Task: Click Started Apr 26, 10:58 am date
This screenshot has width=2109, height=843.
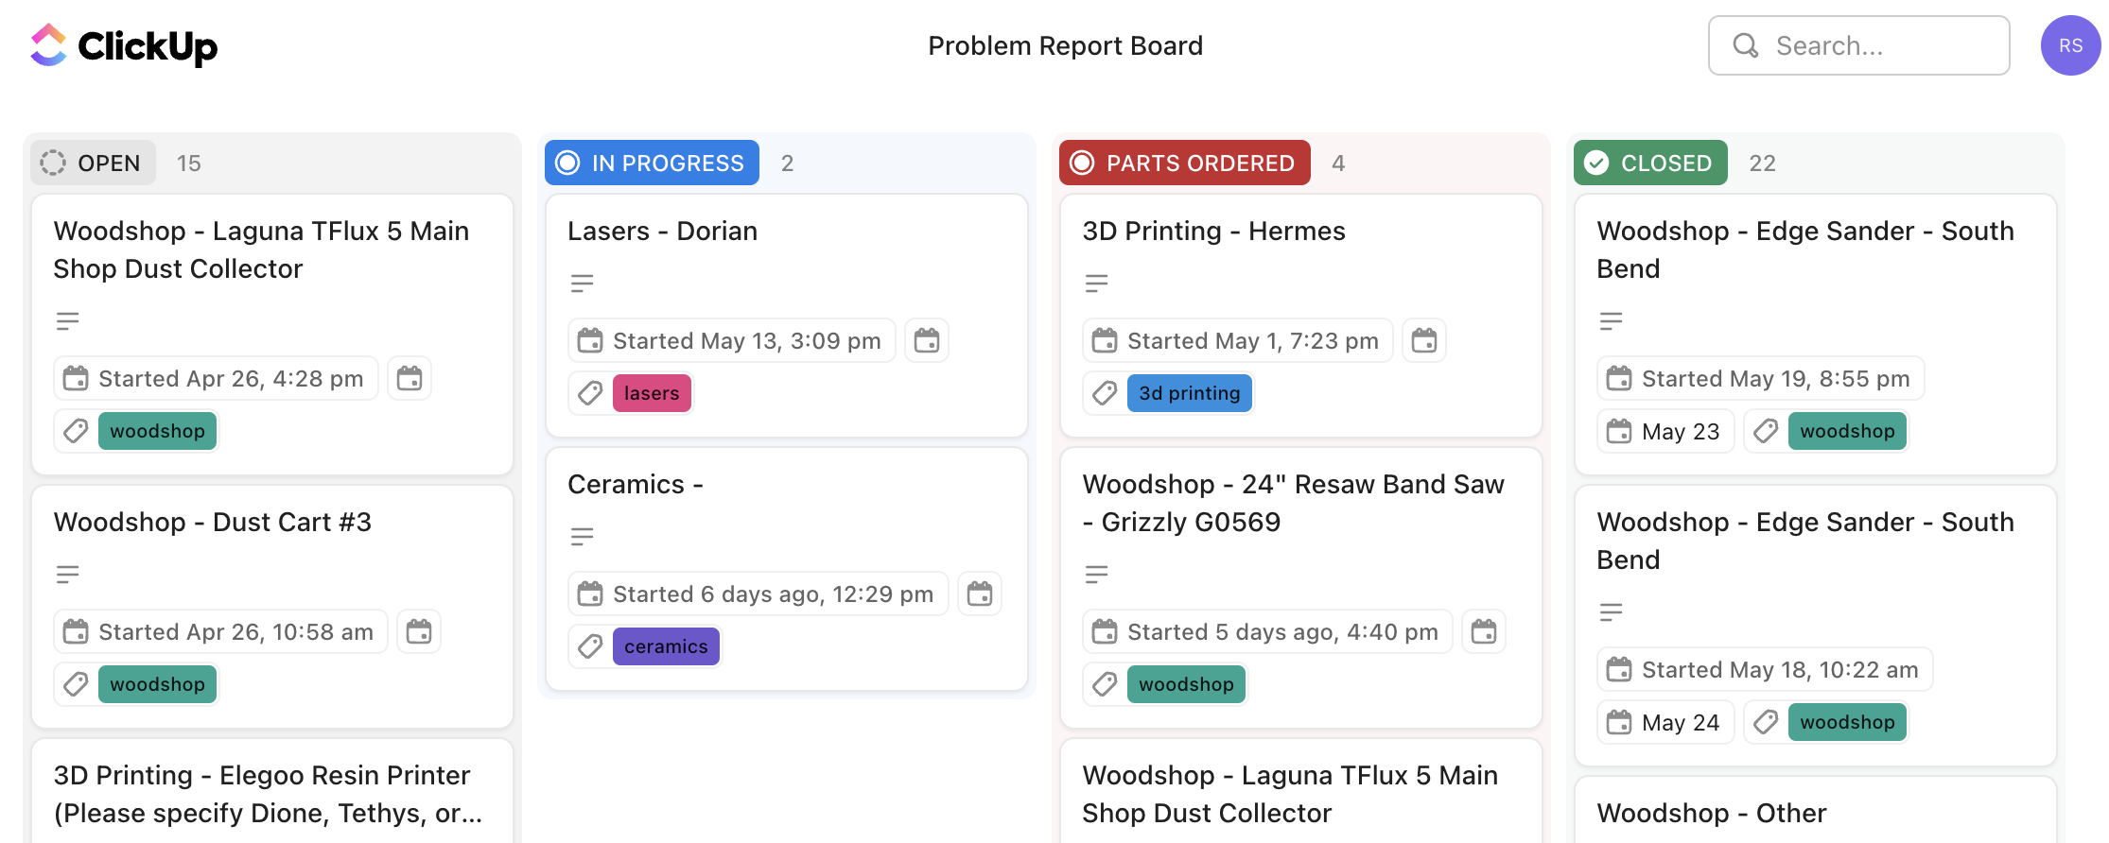Action: click(x=221, y=631)
